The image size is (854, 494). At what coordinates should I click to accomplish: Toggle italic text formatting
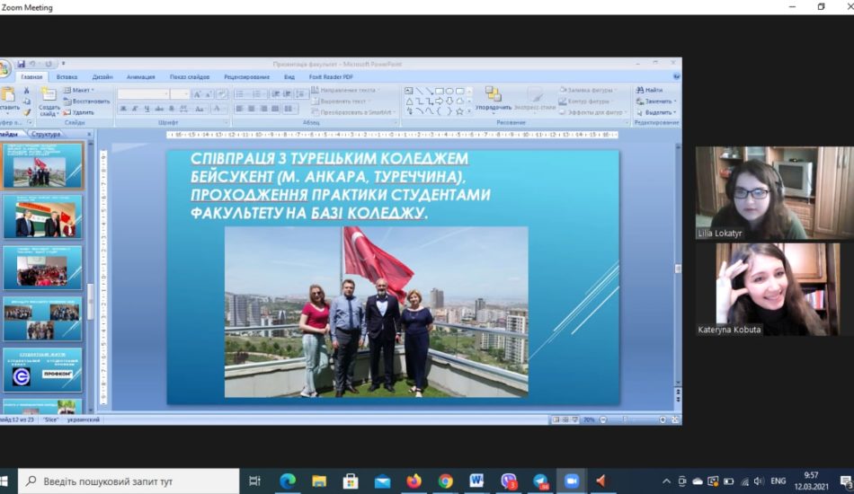click(135, 109)
